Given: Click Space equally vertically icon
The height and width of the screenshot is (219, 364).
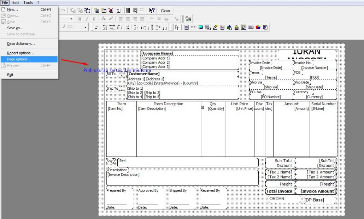Looking at the screenshot, I should pyautogui.click(x=158, y=28).
